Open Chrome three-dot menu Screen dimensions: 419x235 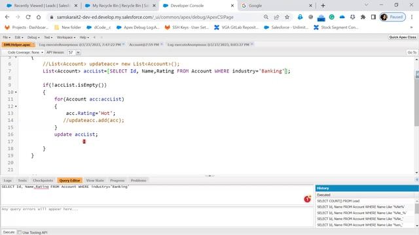[x=412, y=17]
